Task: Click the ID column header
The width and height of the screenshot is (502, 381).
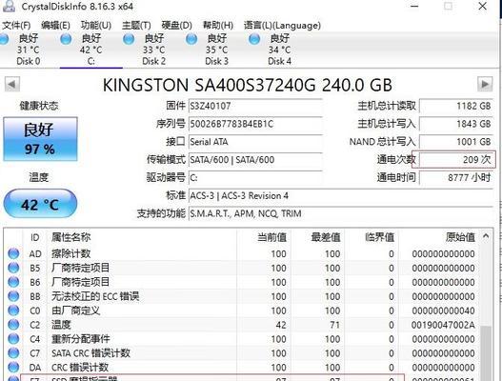Action: coord(35,237)
